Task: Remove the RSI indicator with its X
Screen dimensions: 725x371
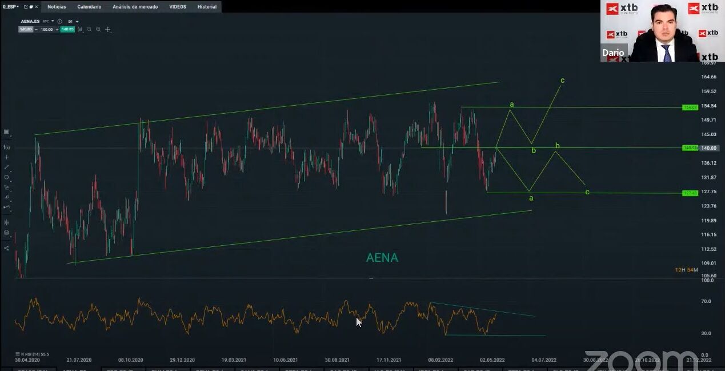Action: [x=18, y=354]
